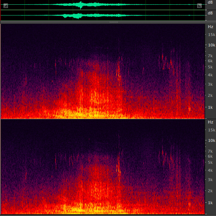The image size is (216, 216).
Task: Click the loudest peak in second waveform
Action: (81, 16)
